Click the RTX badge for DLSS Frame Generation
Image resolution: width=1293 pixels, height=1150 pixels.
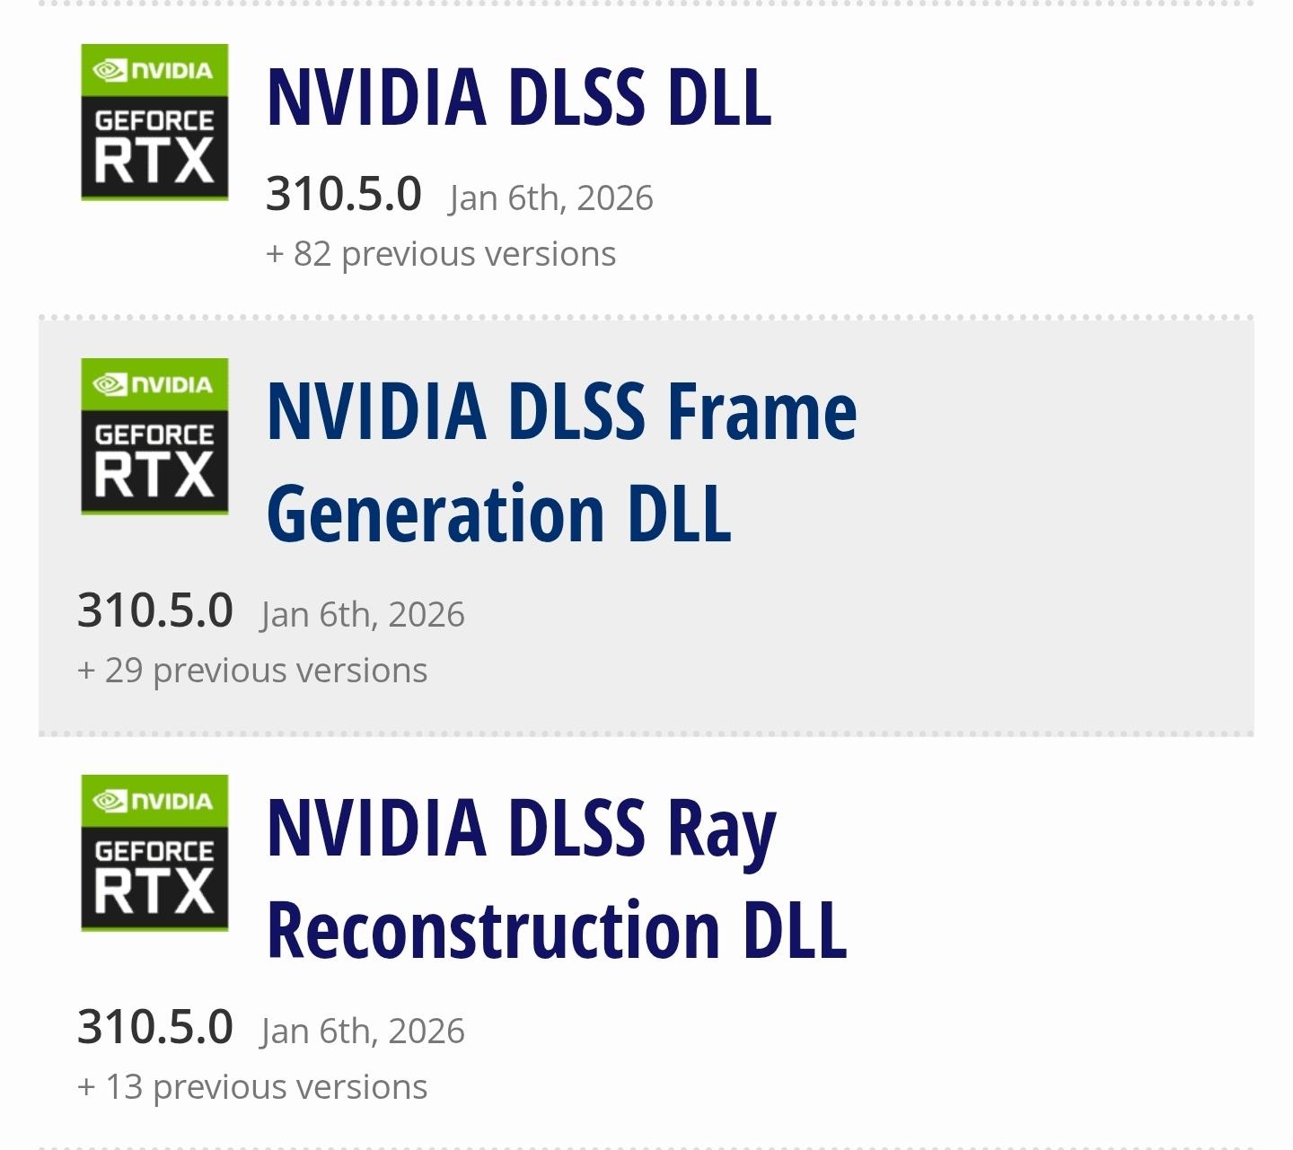pos(154,436)
